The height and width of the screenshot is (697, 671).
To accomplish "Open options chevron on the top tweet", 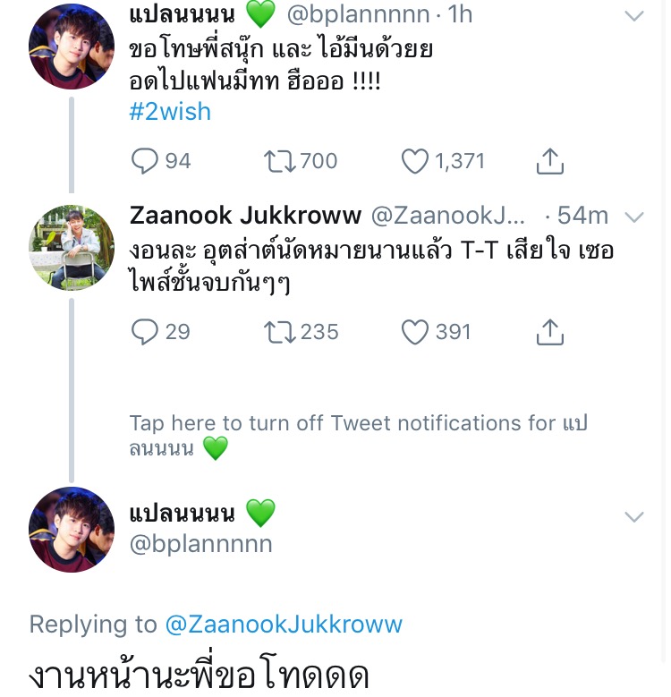I will click(x=633, y=16).
